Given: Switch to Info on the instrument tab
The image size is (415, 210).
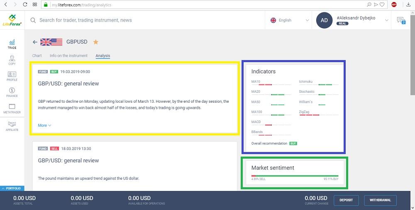Looking at the screenshot, I should tap(68, 56).
